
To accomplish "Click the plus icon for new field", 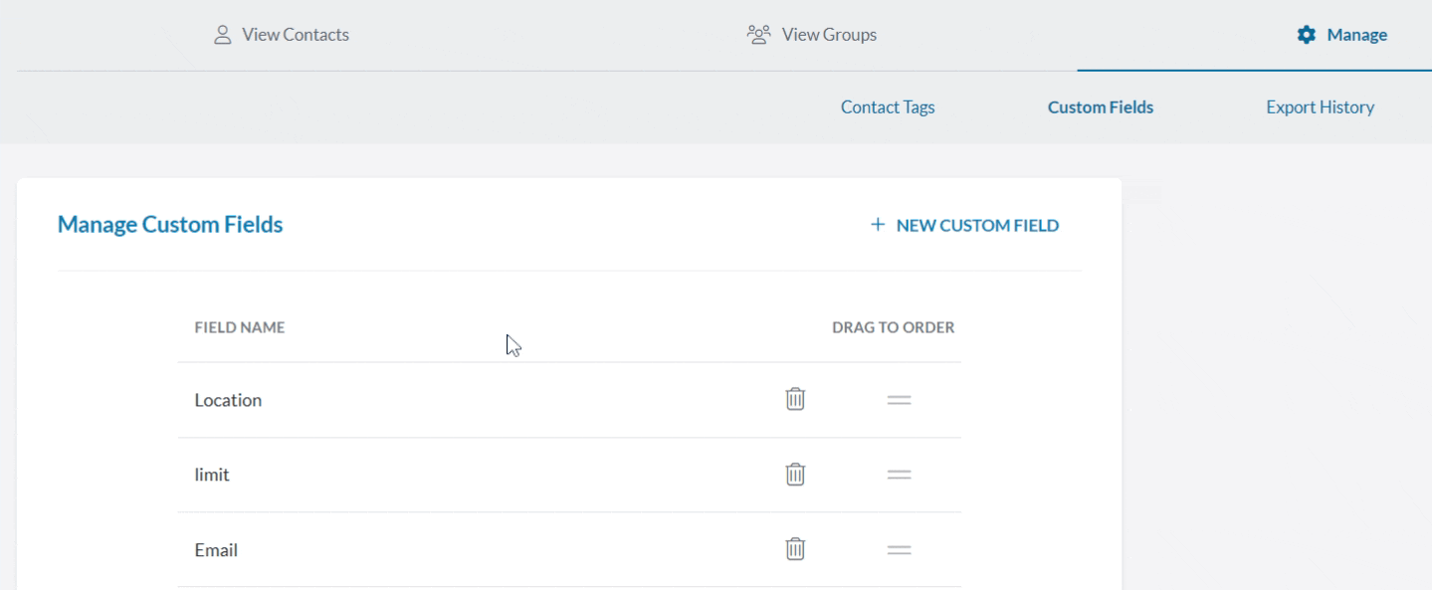I will pyautogui.click(x=877, y=225).
